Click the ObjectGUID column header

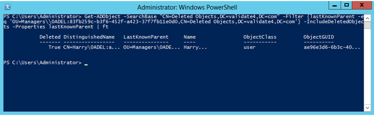click(x=319, y=37)
